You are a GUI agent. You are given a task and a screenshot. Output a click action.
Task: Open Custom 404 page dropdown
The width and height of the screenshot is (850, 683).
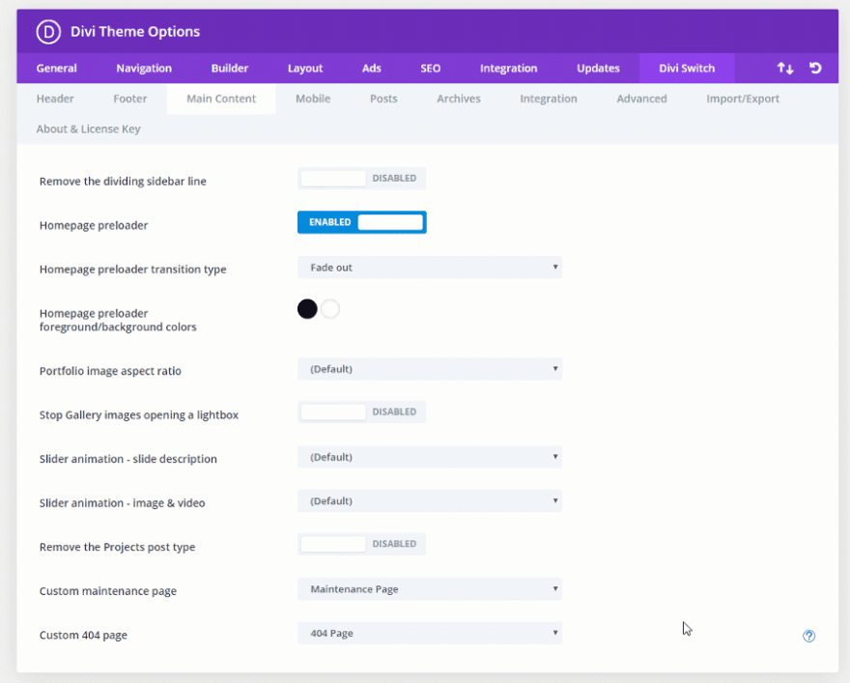[429, 633]
